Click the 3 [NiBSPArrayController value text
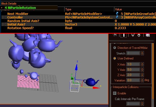 (x=138, y=17)
